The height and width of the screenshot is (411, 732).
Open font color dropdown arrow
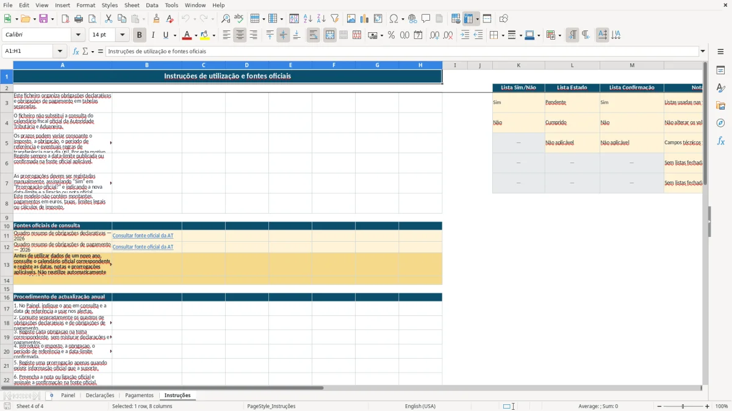pos(196,35)
